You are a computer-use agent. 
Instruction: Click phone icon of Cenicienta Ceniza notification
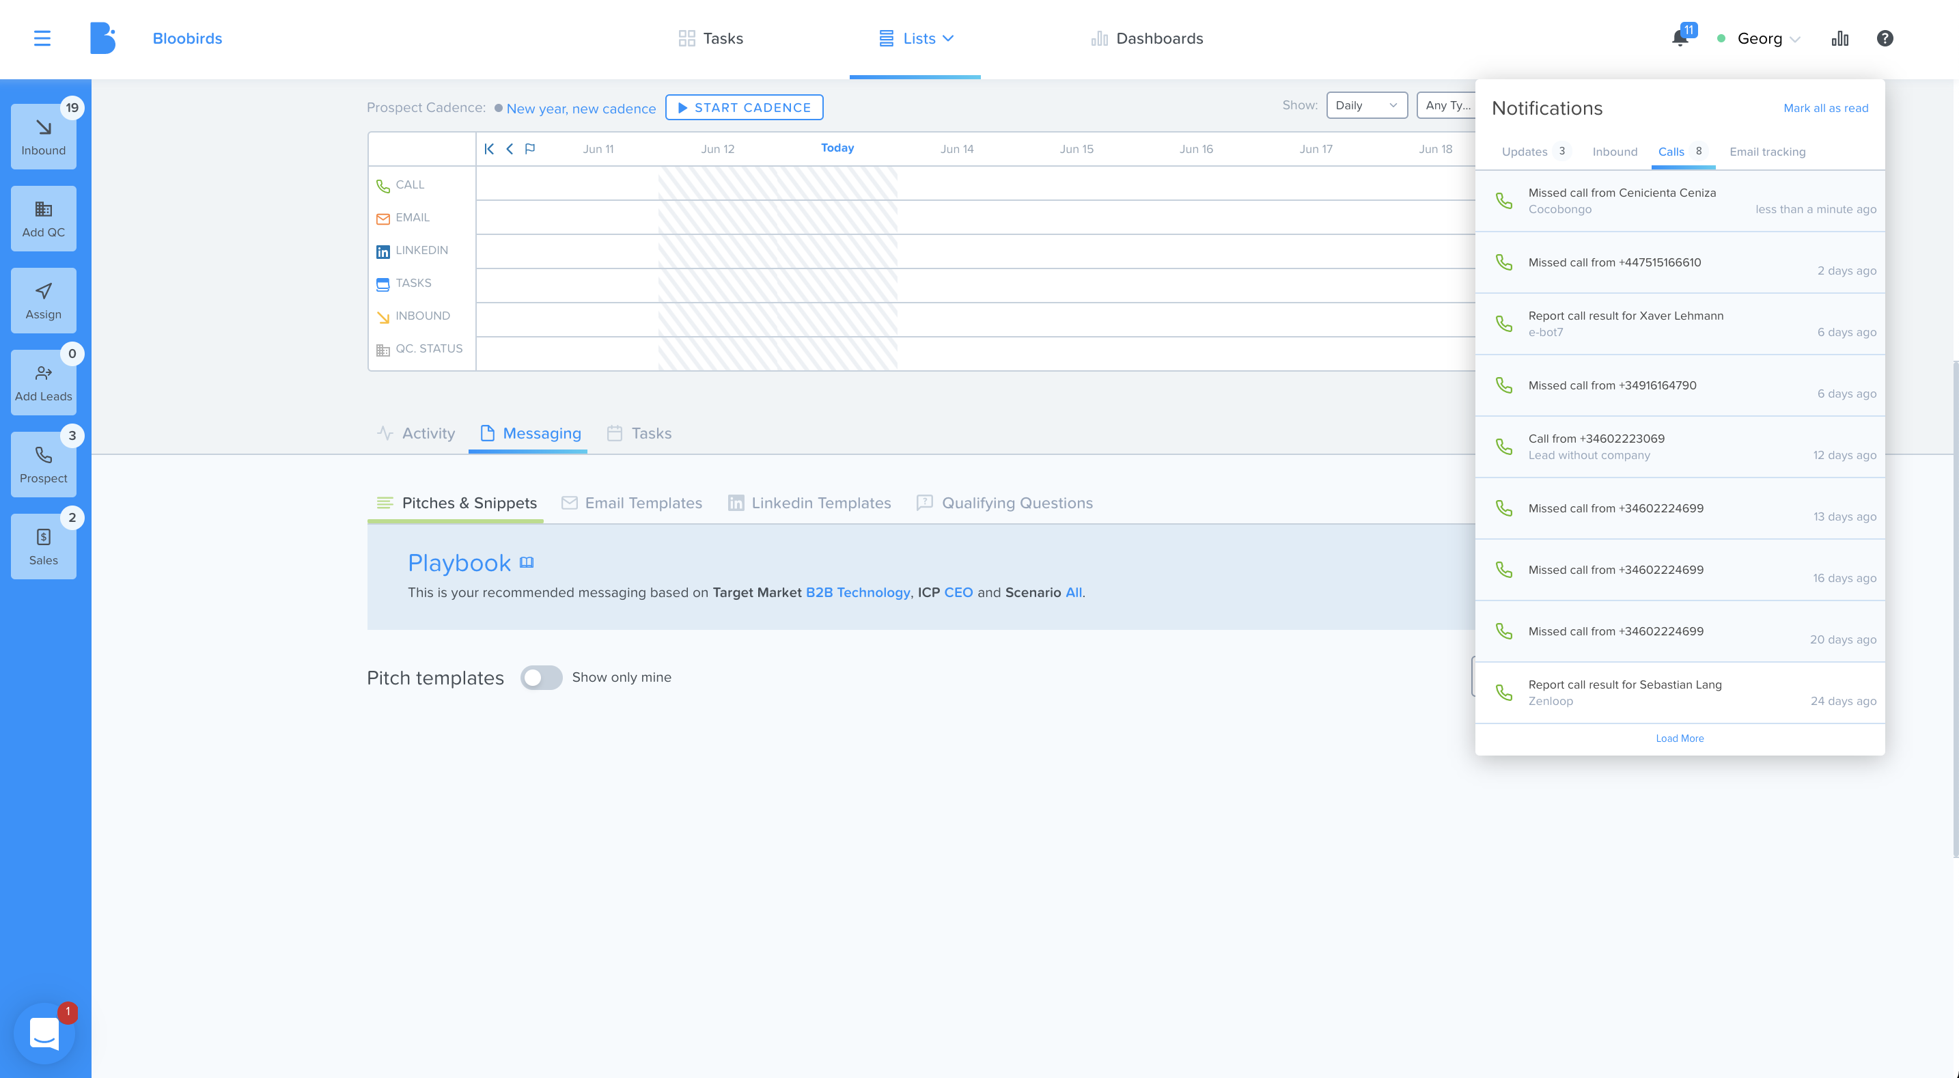click(1503, 200)
